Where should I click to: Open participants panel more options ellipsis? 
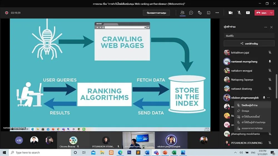265,27
